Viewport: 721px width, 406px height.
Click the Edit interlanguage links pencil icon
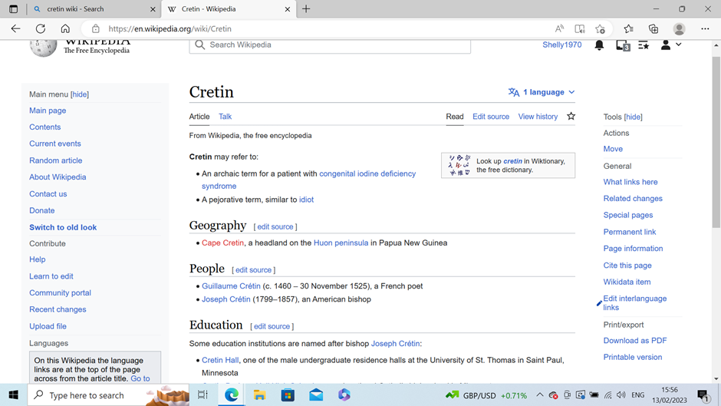click(599, 303)
